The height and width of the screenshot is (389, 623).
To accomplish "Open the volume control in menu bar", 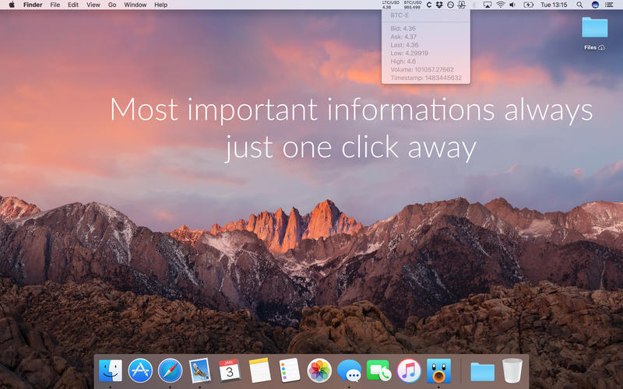I will pos(512,5).
